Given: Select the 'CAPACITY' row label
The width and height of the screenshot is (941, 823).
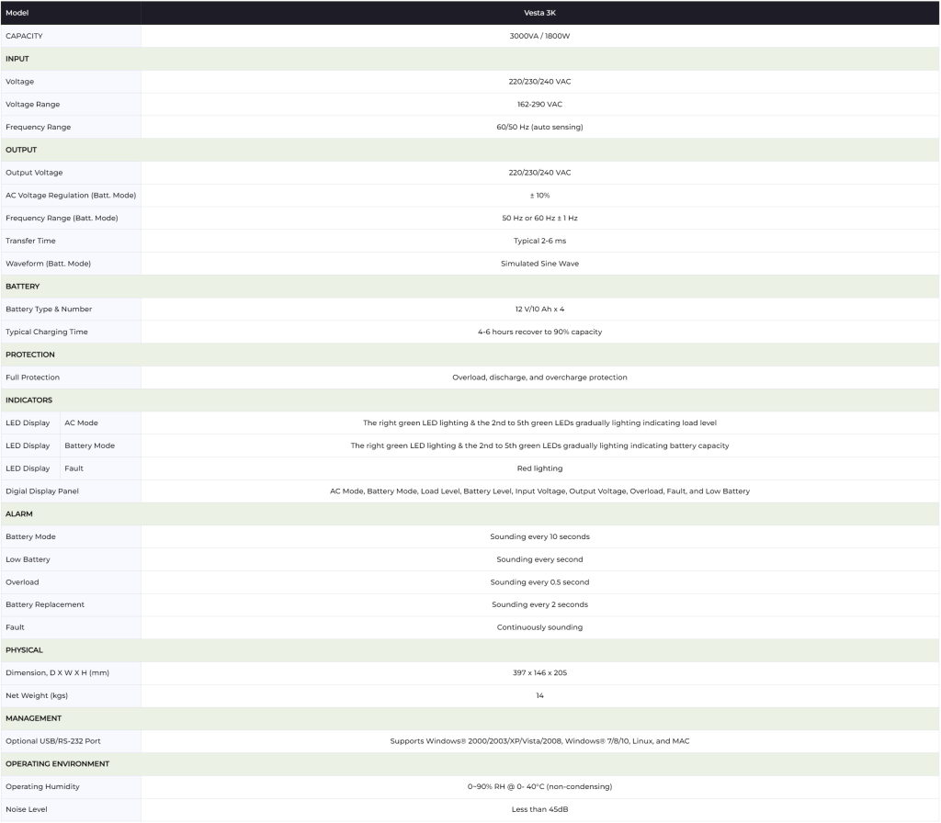Looking at the screenshot, I should pos(24,36).
